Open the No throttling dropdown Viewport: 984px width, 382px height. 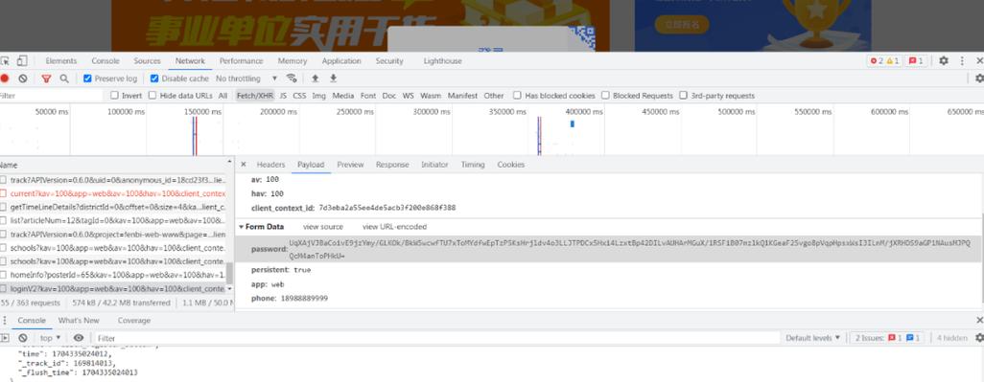coord(246,79)
